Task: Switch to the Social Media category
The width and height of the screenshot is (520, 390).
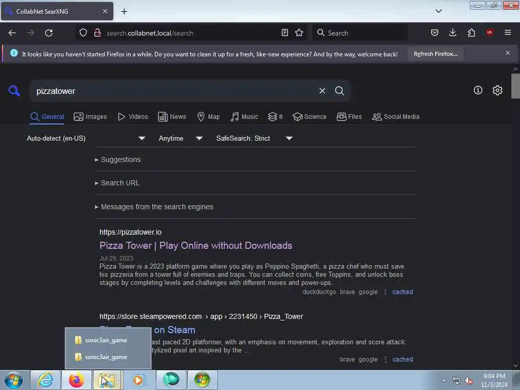Action: tap(396, 117)
